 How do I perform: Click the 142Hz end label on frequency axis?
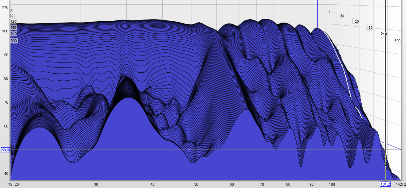(400, 184)
